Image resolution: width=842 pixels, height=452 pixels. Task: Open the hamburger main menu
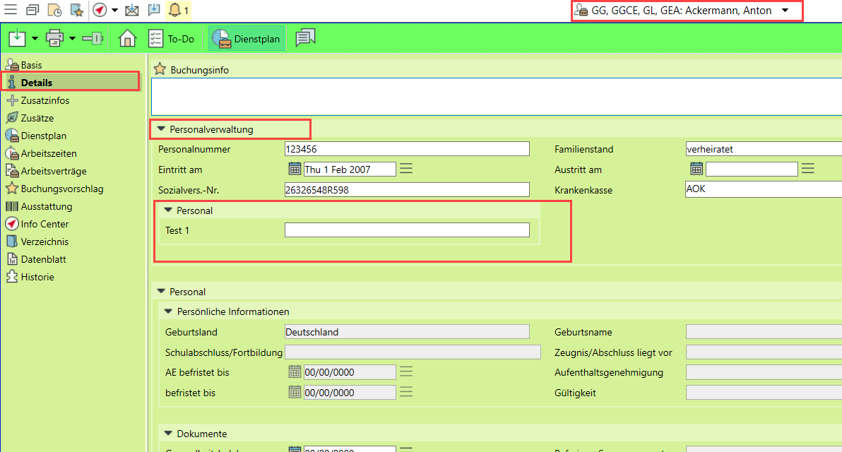point(11,11)
